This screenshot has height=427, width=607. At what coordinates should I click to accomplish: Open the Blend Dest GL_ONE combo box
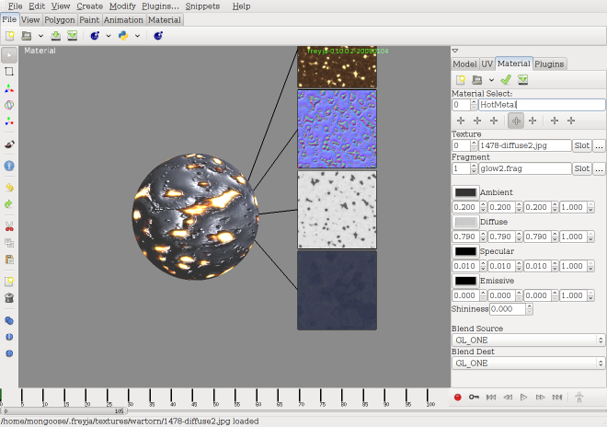pos(528,364)
